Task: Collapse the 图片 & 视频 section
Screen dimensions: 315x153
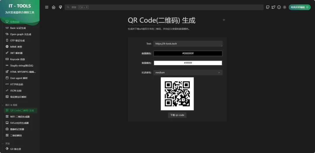Action: coord(10,105)
